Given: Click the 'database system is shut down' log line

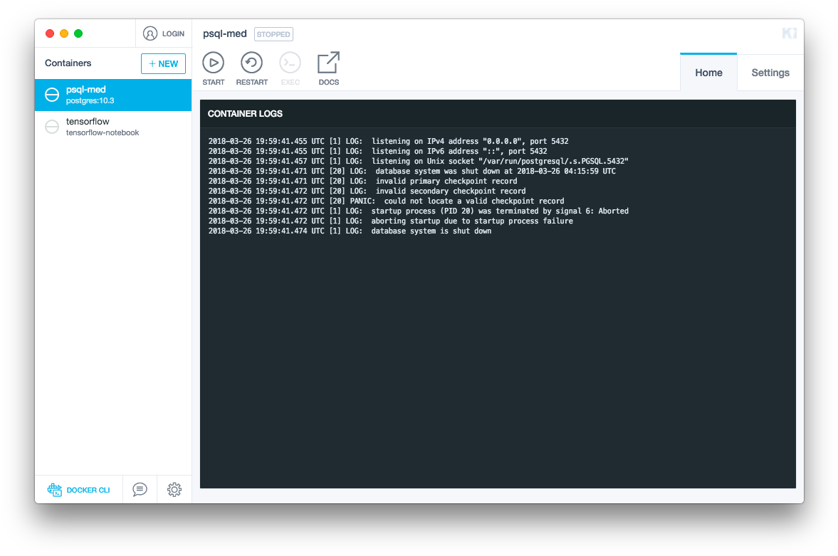Looking at the screenshot, I should pos(350,231).
